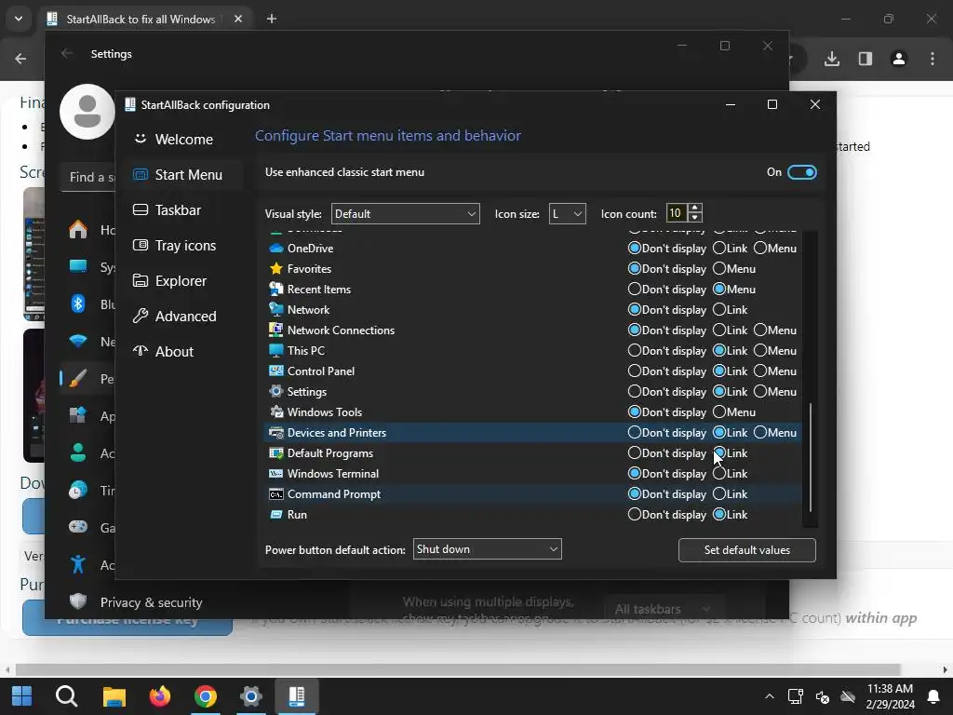Click the Network icon in item list
The width and height of the screenshot is (953, 715).
(275, 309)
